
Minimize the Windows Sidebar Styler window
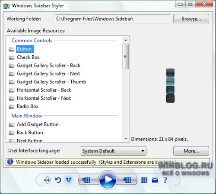point(180,4)
